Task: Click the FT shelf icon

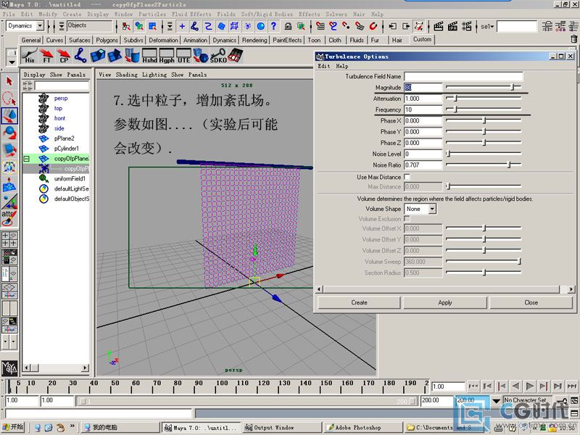Action: pos(46,56)
